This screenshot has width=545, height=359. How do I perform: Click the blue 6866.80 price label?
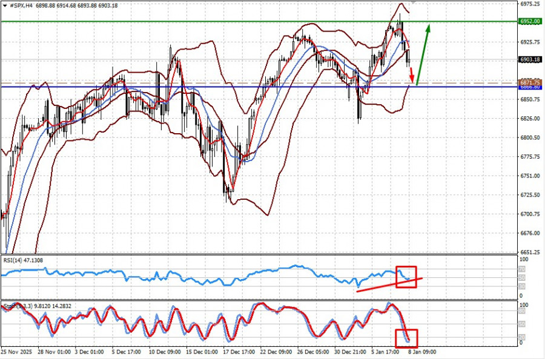click(x=530, y=87)
